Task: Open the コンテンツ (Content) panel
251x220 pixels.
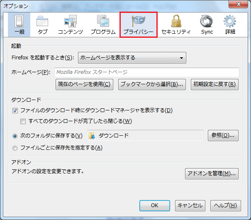Action: [70, 25]
